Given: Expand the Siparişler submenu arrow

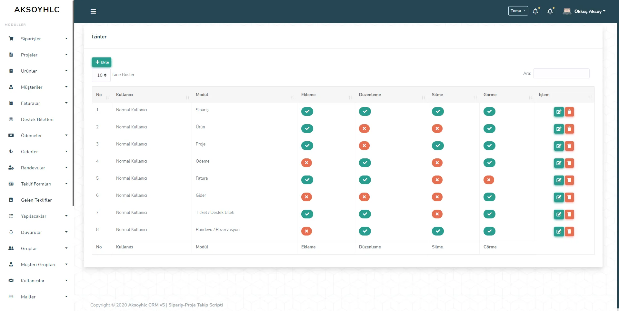Looking at the screenshot, I should click(66, 38).
